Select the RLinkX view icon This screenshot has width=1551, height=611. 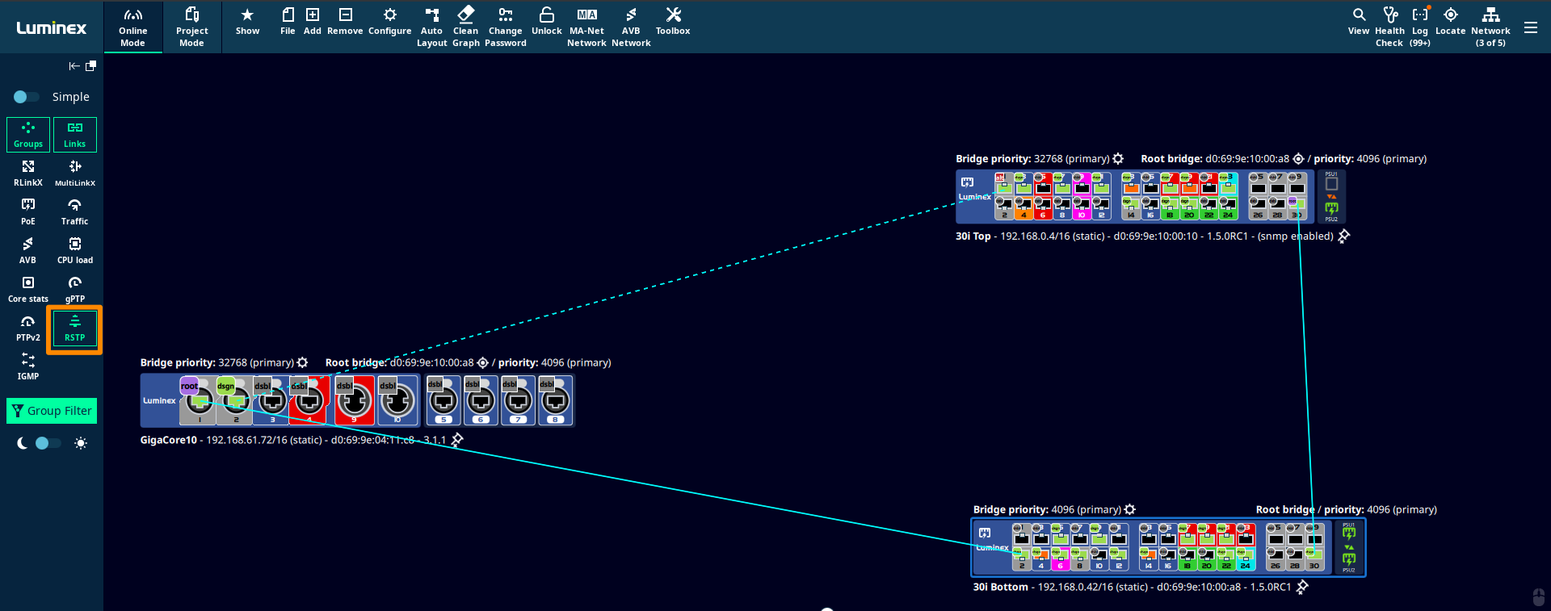[28, 173]
